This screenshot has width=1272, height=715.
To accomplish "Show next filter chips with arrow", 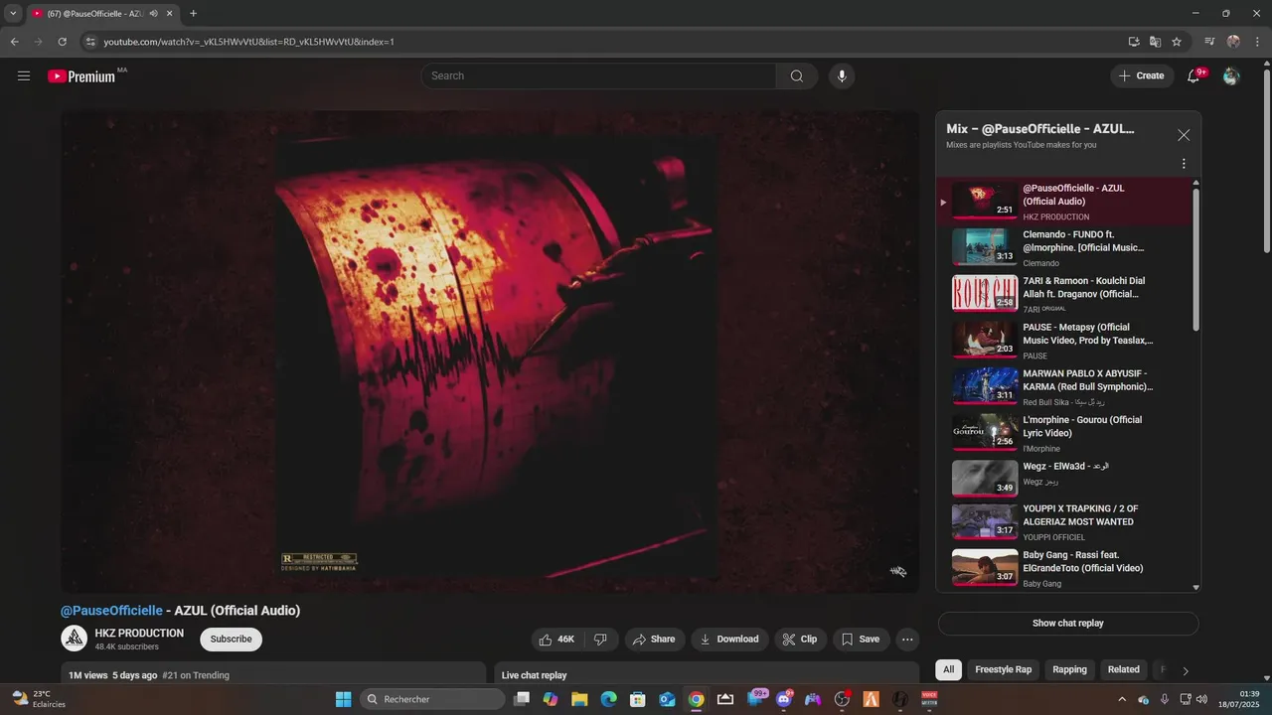I will pyautogui.click(x=1186, y=670).
